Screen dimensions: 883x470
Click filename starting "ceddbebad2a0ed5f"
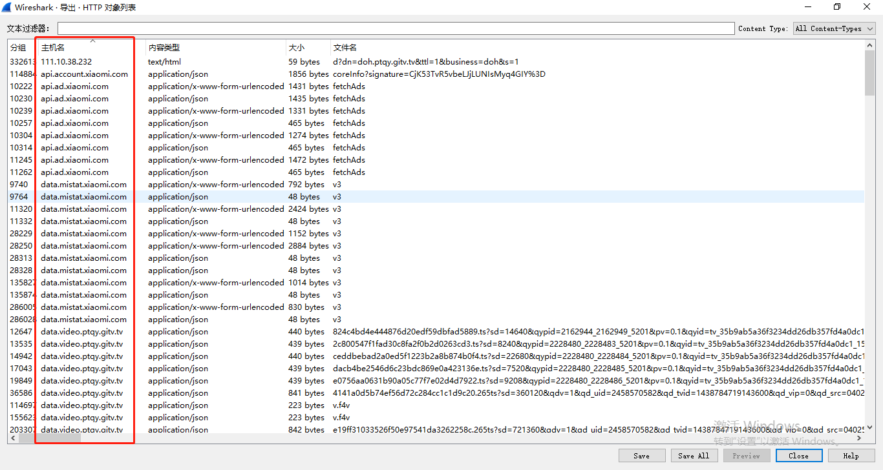[599, 356]
